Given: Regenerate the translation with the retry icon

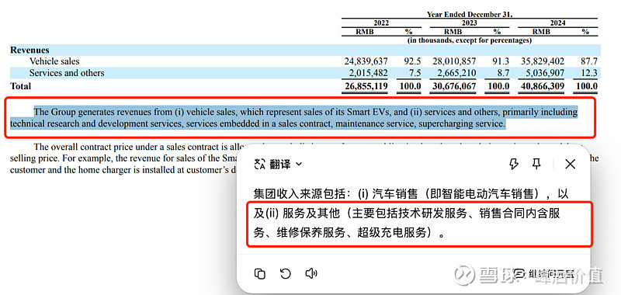Looking at the screenshot, I should point(286,273).
